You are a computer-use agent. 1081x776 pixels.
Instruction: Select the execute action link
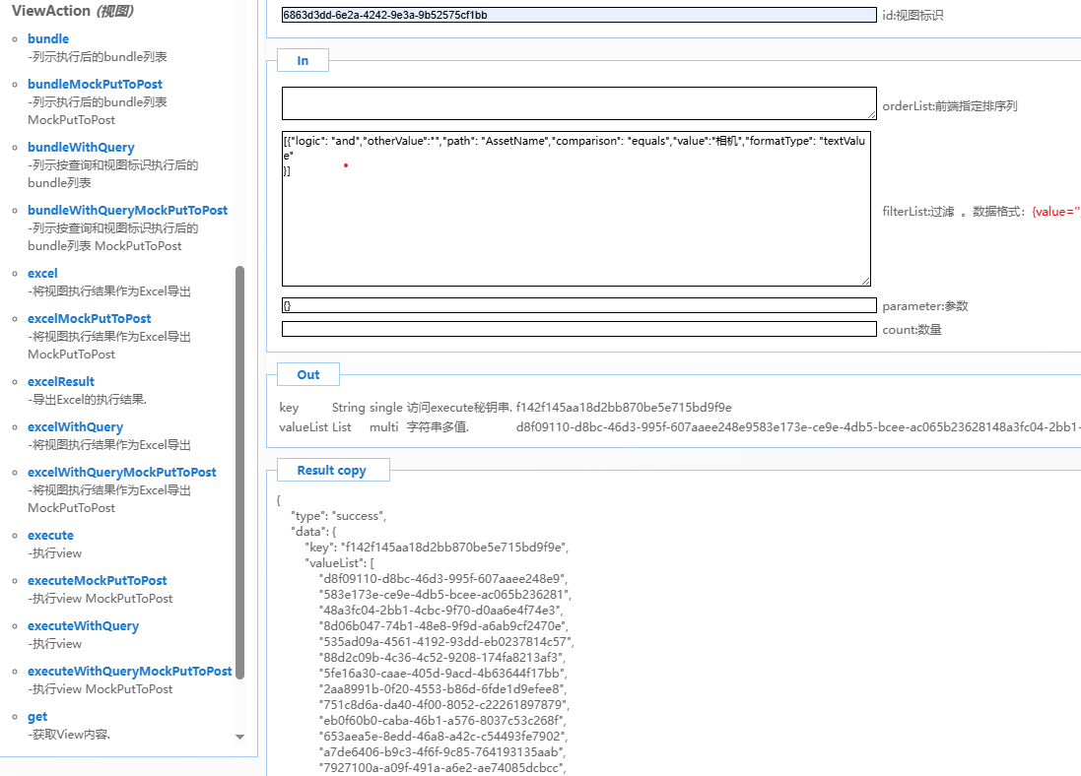[50, 536]
